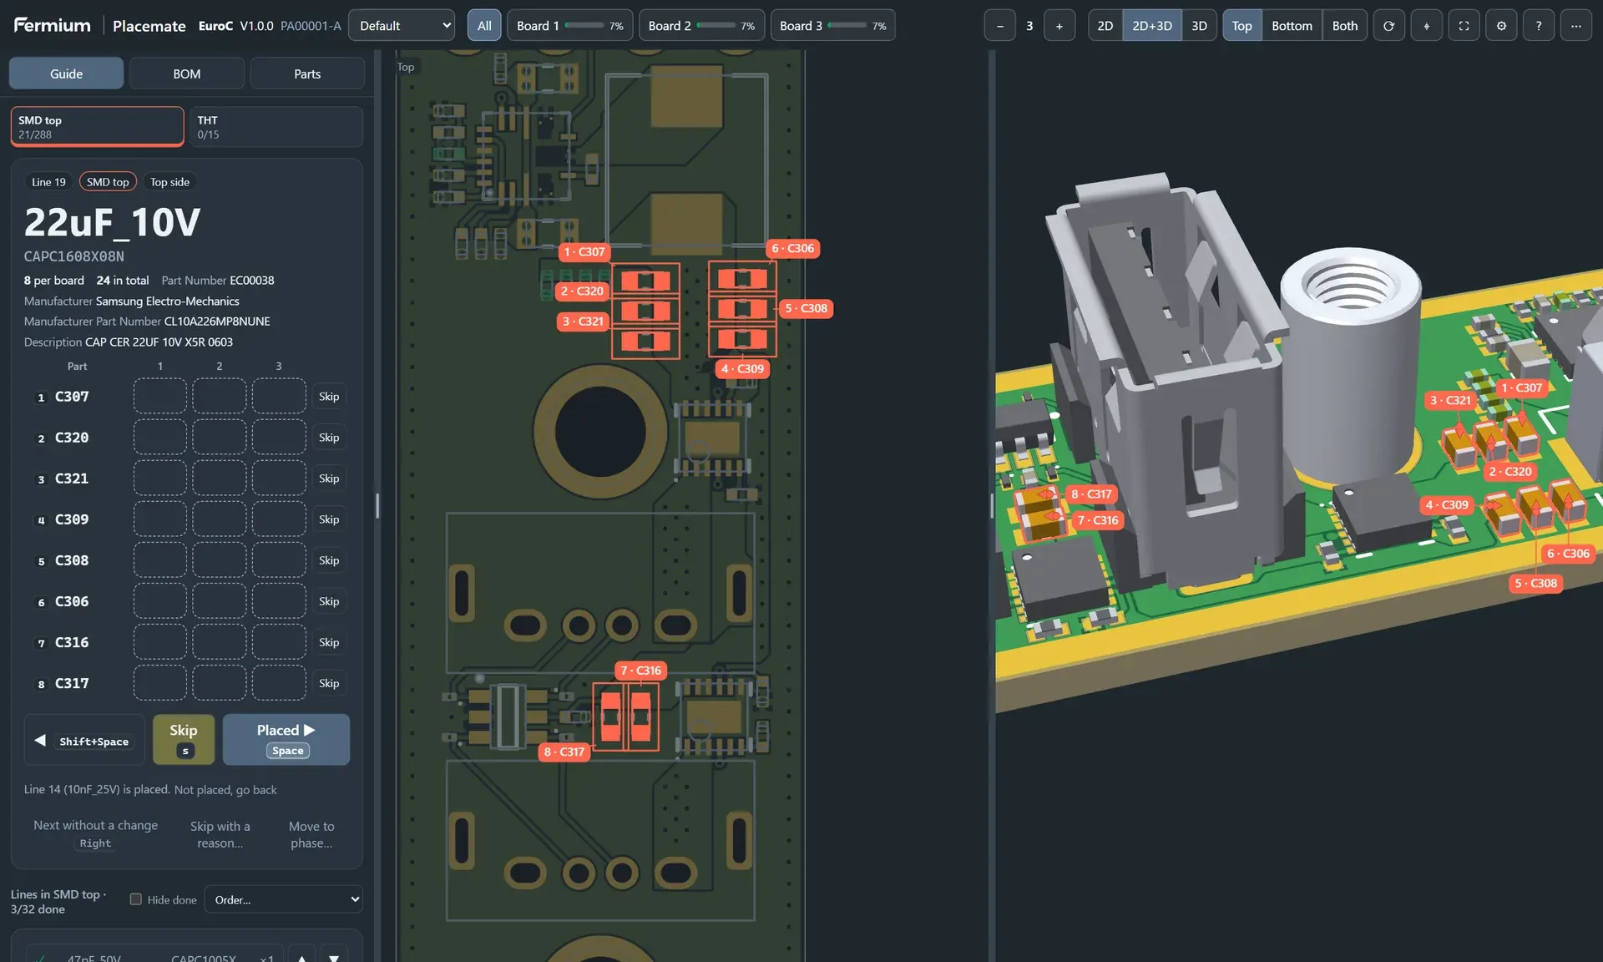Click Next without a change
Viewport: 1603px width, 962px height.
point(95,833)
